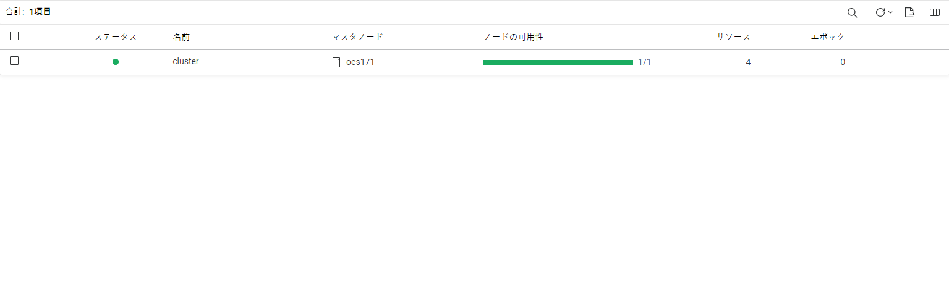Sort by the ノードの可用性 column header
Screen dimensions: 949x299
coord(513,37)
